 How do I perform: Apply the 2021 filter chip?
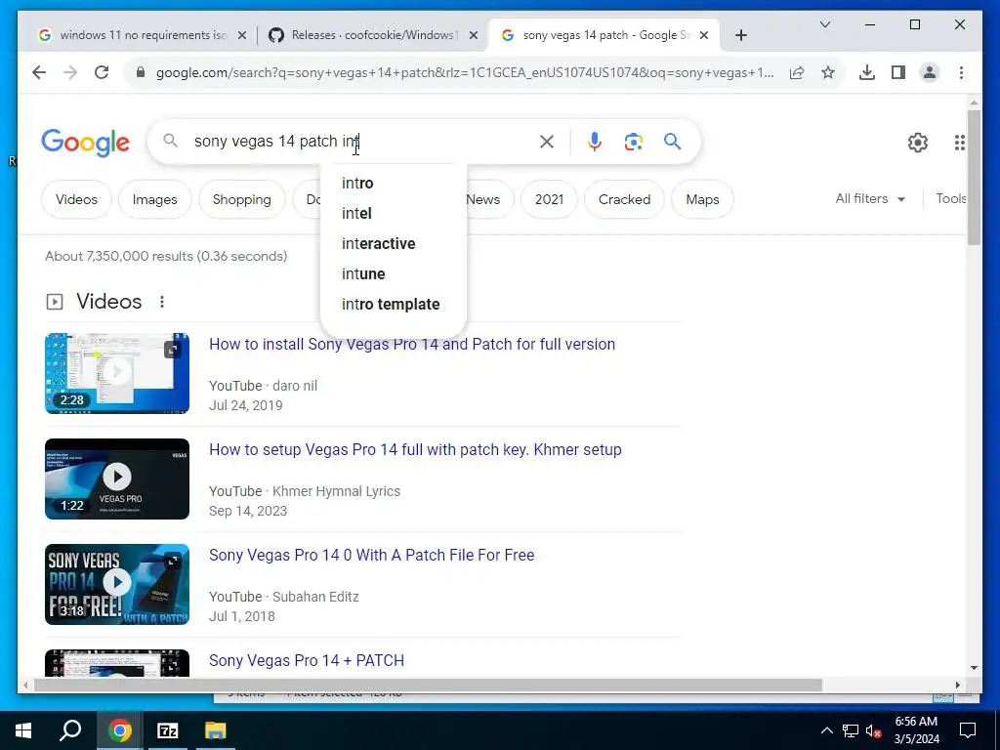pos(549,199)
